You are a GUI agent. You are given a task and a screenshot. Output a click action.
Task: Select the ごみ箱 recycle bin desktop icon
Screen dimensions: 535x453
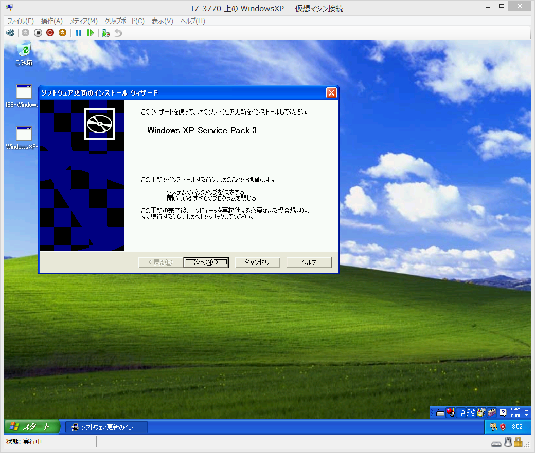(x=24, y=54)
